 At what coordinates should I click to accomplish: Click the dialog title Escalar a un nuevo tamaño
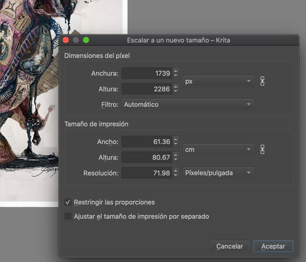point(168,40)
